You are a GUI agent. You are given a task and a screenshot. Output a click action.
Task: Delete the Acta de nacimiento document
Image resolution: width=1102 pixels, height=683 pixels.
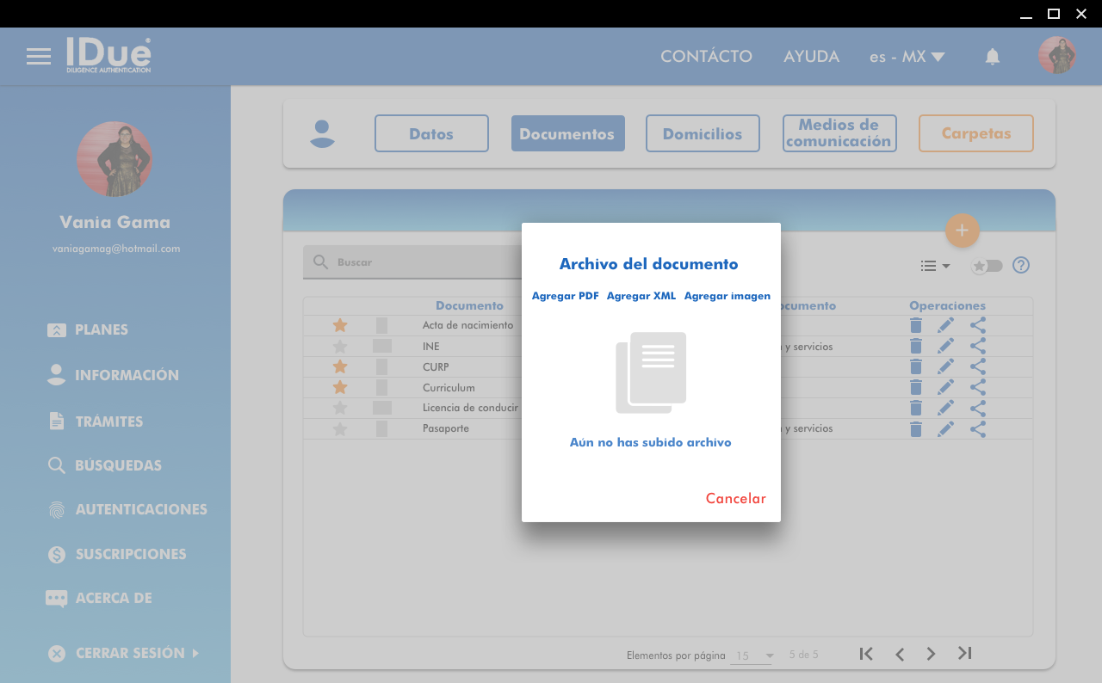(916, 325)
